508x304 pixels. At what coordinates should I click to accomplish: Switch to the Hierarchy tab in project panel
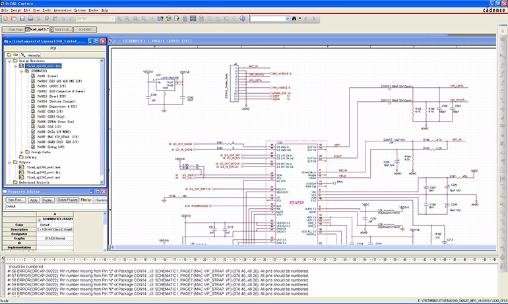coord(31,55)
